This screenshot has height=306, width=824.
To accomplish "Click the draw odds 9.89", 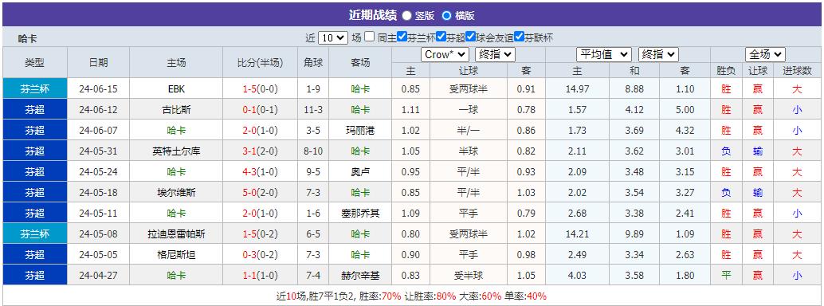I will pos(634,234).
